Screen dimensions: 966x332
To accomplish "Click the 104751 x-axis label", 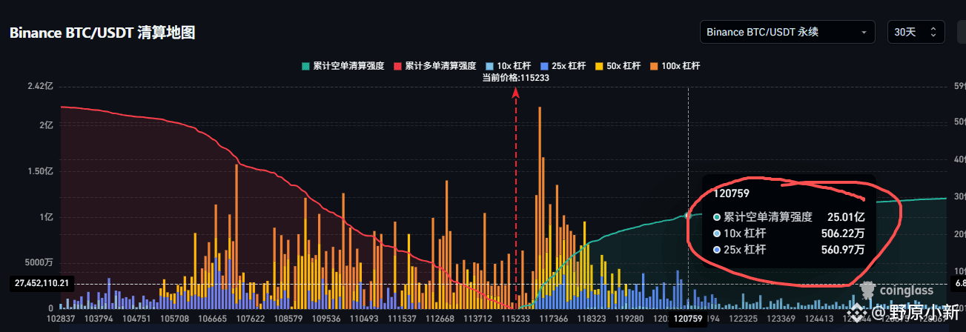I will [138, 318].
